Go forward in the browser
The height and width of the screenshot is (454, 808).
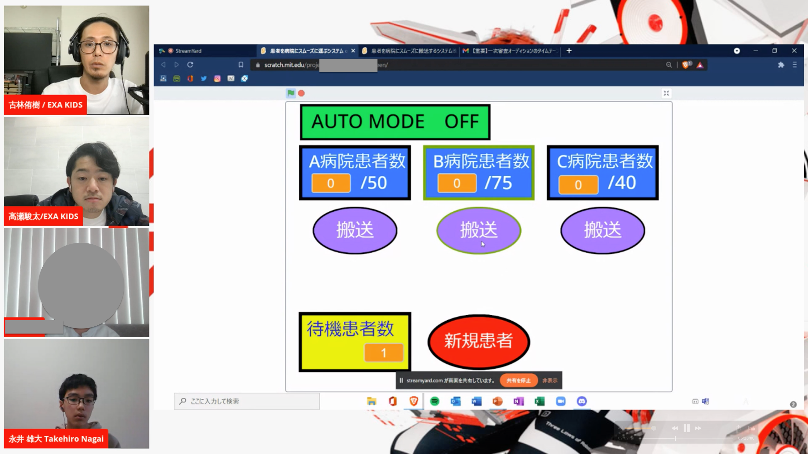176,65
